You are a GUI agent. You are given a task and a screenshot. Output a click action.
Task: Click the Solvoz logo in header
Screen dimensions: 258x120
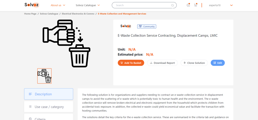click(x=32, y=5)
